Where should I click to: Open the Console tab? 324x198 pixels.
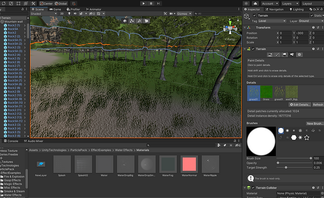11,141
